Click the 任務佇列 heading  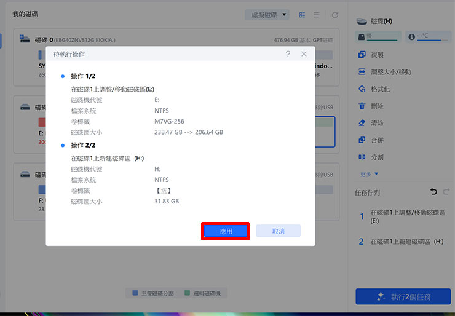367,192
